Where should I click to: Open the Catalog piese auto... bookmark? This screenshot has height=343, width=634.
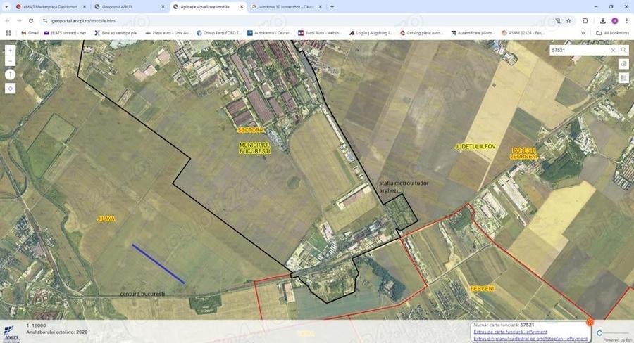pyautogui.click(x=422, y=33)
